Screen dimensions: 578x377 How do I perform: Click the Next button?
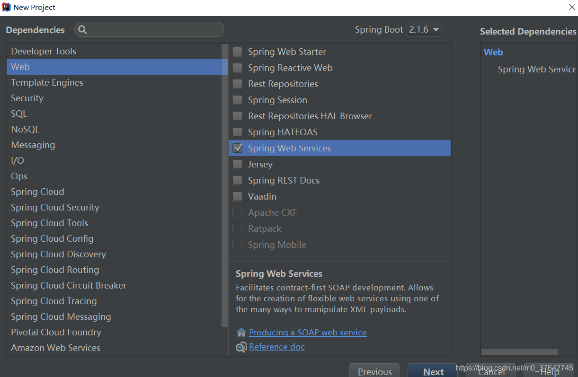433,371
